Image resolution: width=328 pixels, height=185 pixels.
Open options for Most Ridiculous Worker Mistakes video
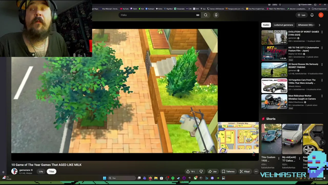(x=322, y=96)
